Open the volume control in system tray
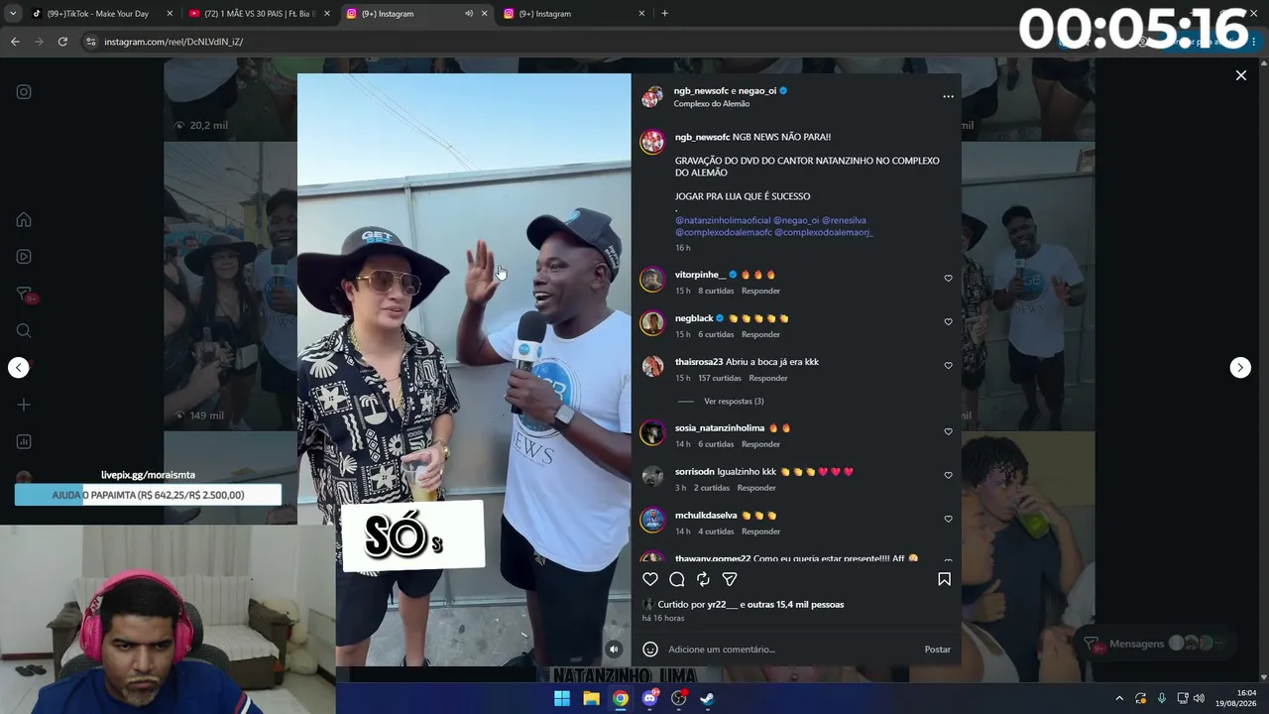Viewport: 1269px width, 714px height. tap(1200, 698)
